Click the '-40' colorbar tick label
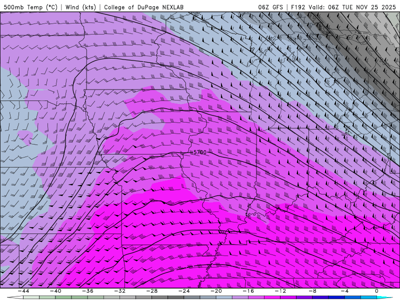This screenshot has height=300, width=400. pos(55,291)
